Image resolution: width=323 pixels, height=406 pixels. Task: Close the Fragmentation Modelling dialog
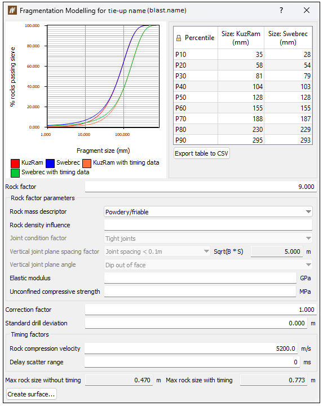307,10
